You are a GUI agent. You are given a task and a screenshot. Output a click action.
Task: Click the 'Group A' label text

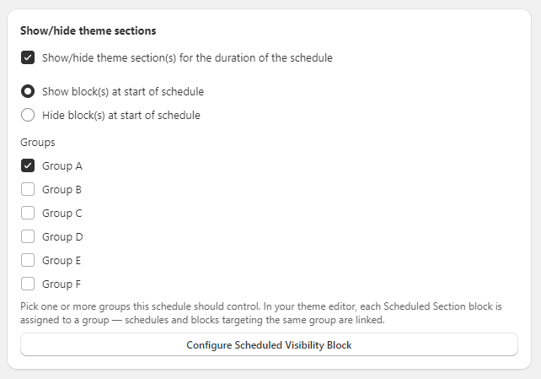point(62,166)
